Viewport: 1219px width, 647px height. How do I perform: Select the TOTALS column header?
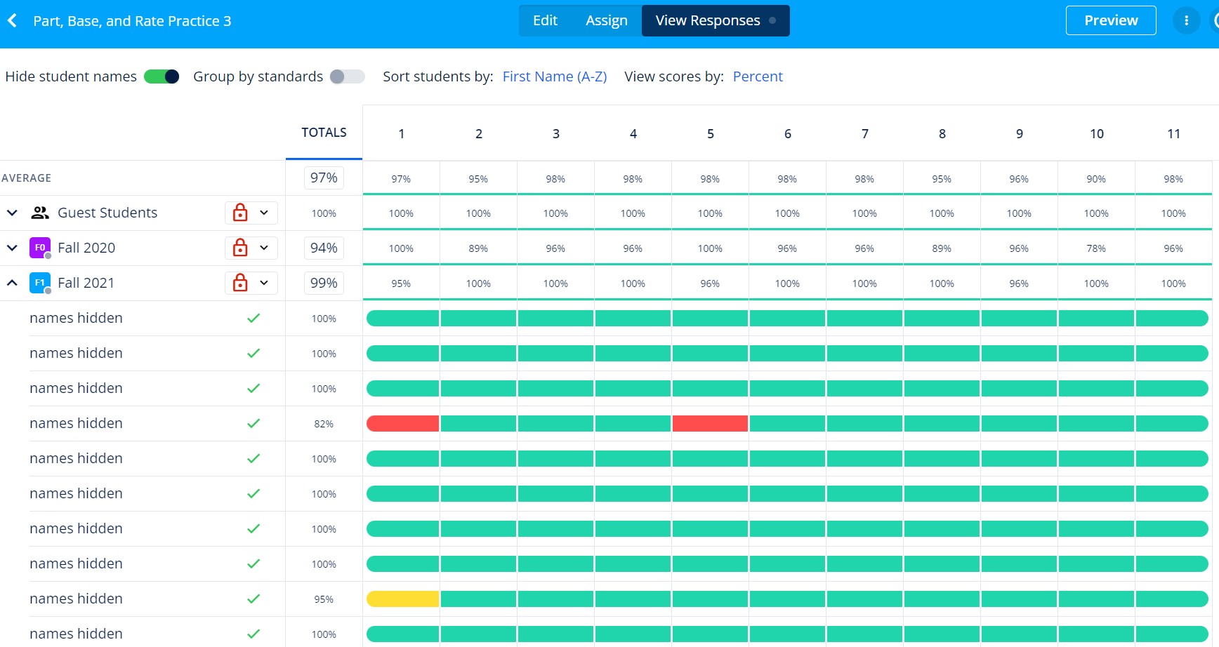324,133
